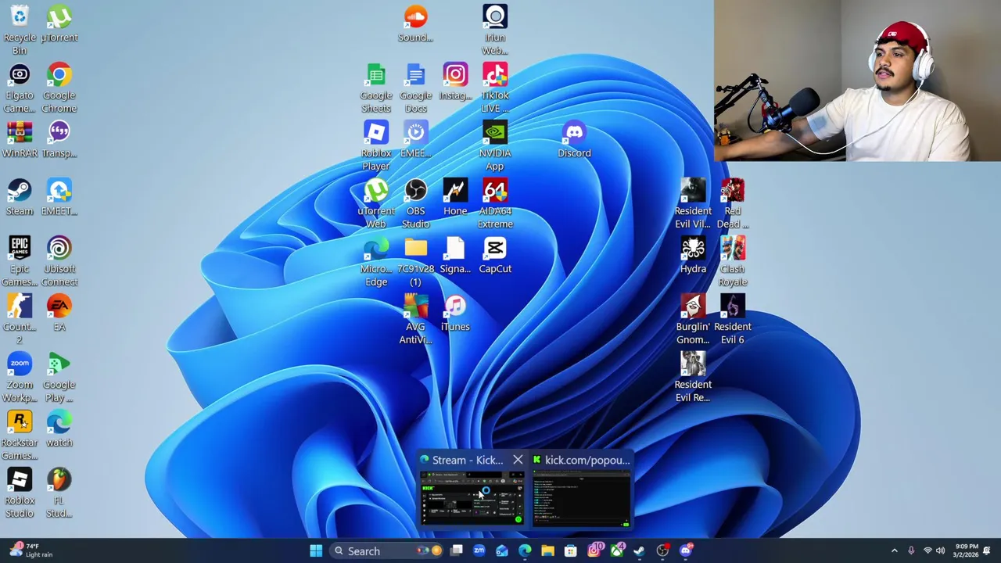This screenshot has height=563, width=1001.
Task: Open the Iriun Webcam desktop icon
Action: [x=495, y=30]
